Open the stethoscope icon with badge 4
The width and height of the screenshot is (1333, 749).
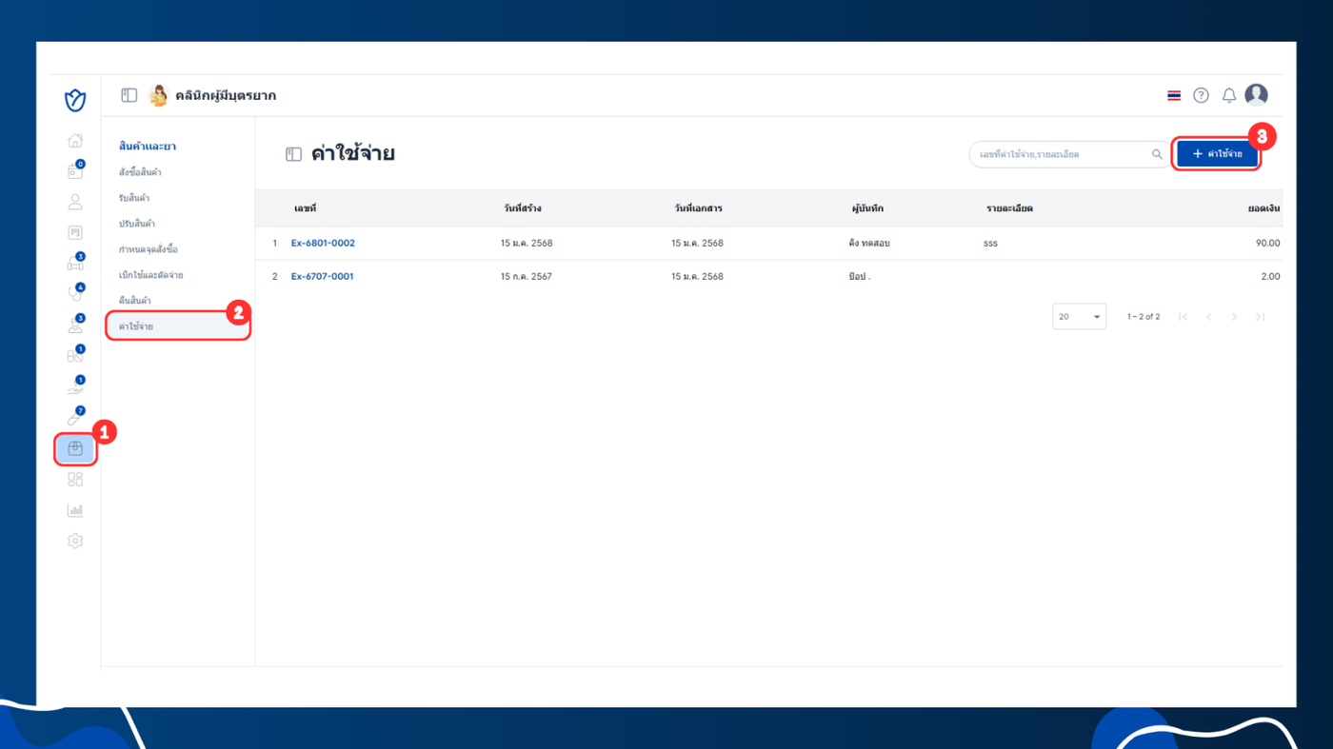[75, 294]
